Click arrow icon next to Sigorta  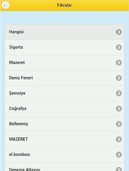pos(119,47)
